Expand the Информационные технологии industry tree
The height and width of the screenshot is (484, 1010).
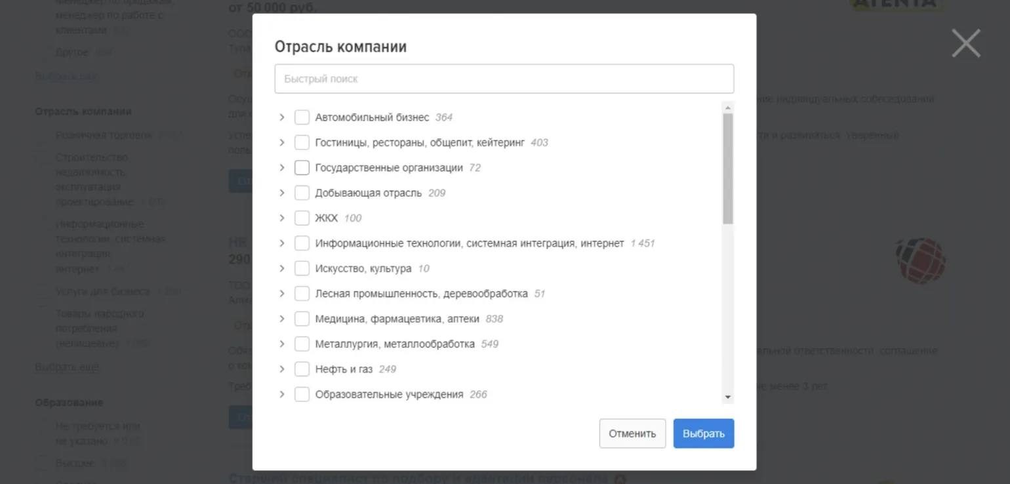point(282,243)
